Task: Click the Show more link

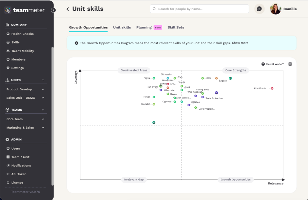Action: [x=240, y=43]
